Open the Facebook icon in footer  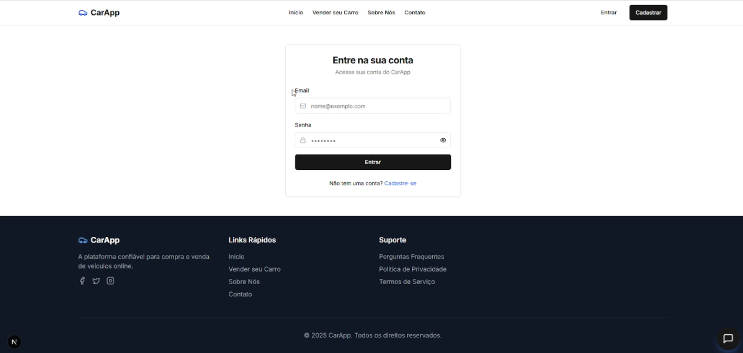[82, 281]
